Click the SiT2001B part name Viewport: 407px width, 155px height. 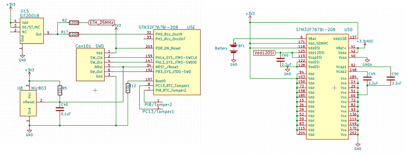[x=30, y=16]
